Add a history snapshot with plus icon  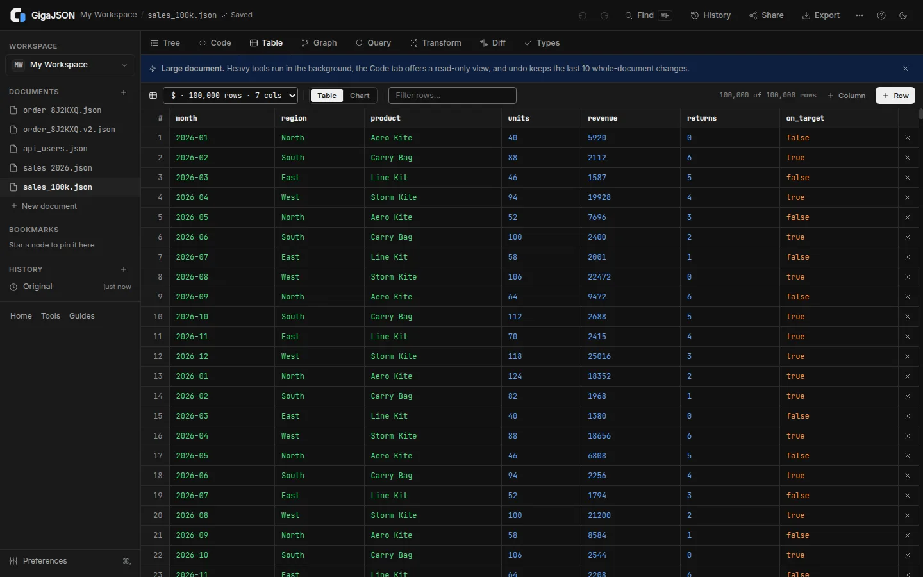pyautogui.click(x=124, y=269)
